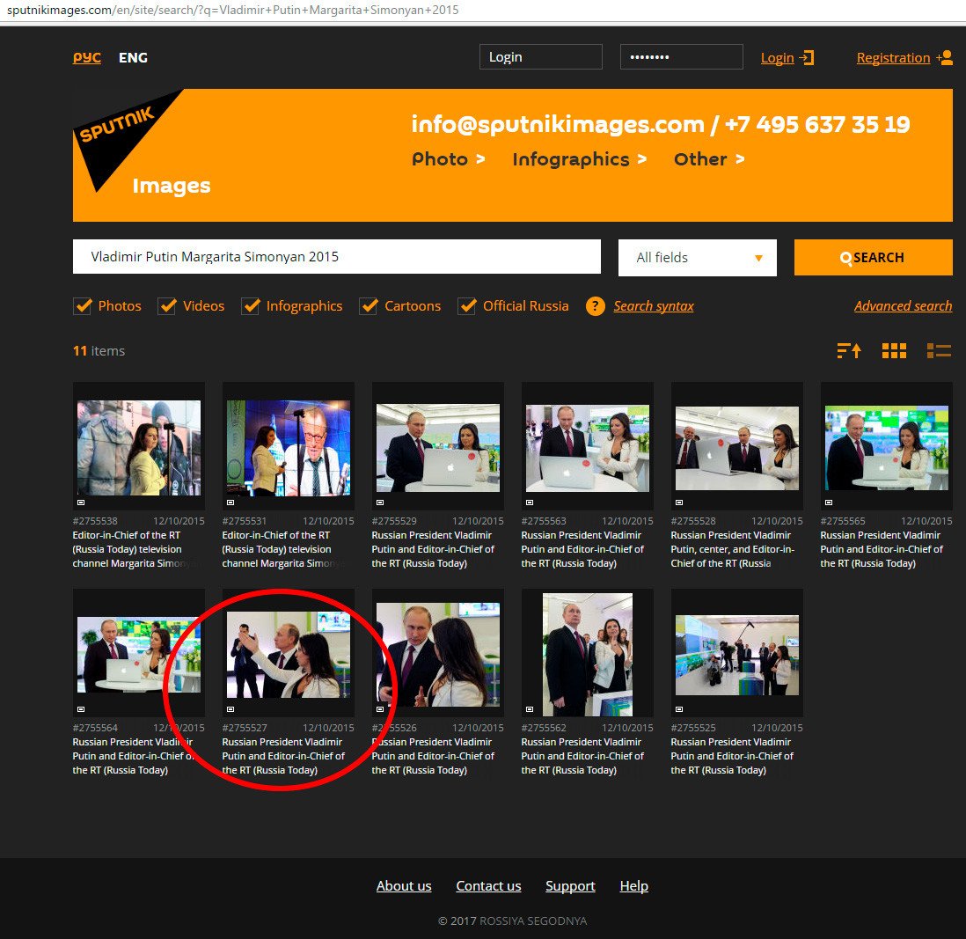The image size is (966, 939).
Task: Open the All fields dropdown
Action: pyautogui.click(x=697, y=258)
